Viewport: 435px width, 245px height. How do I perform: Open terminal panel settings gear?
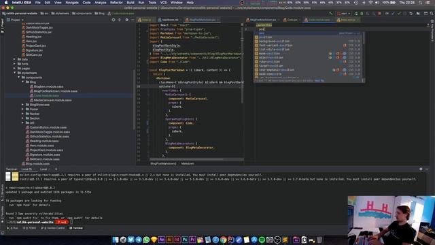click(x=421, y=169)
